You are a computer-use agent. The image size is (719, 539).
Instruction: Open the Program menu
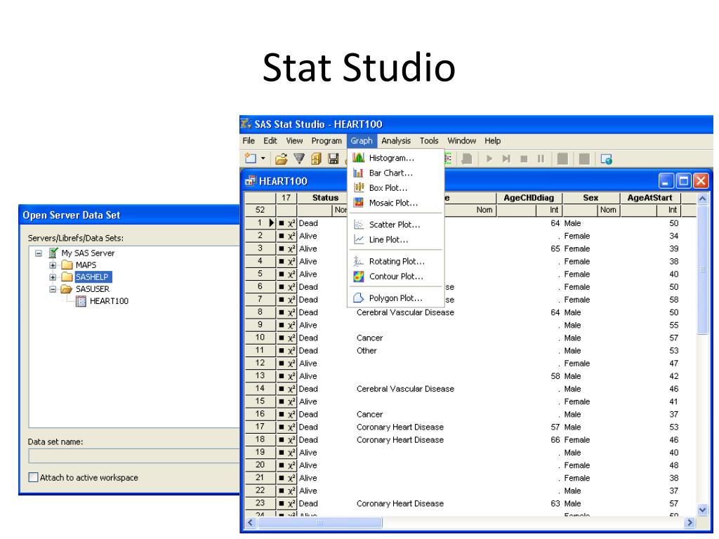tap(326, 140)
